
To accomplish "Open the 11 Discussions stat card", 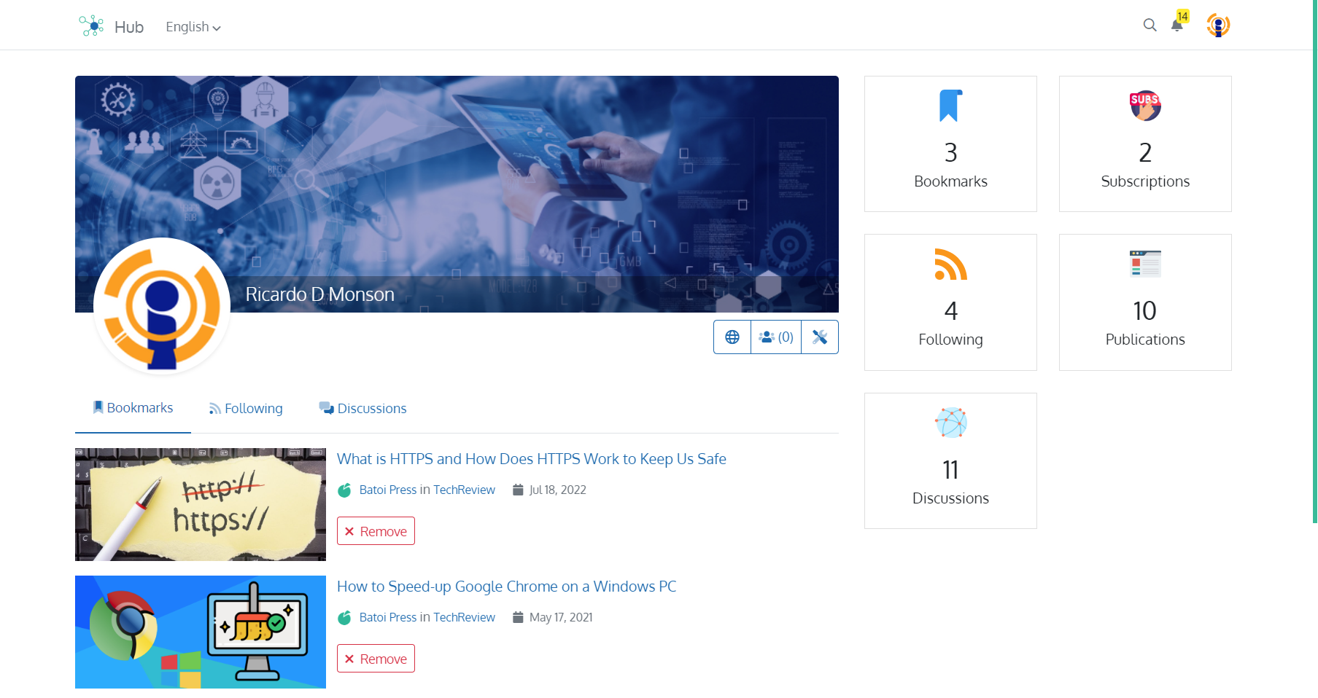I will pos(950,461).
